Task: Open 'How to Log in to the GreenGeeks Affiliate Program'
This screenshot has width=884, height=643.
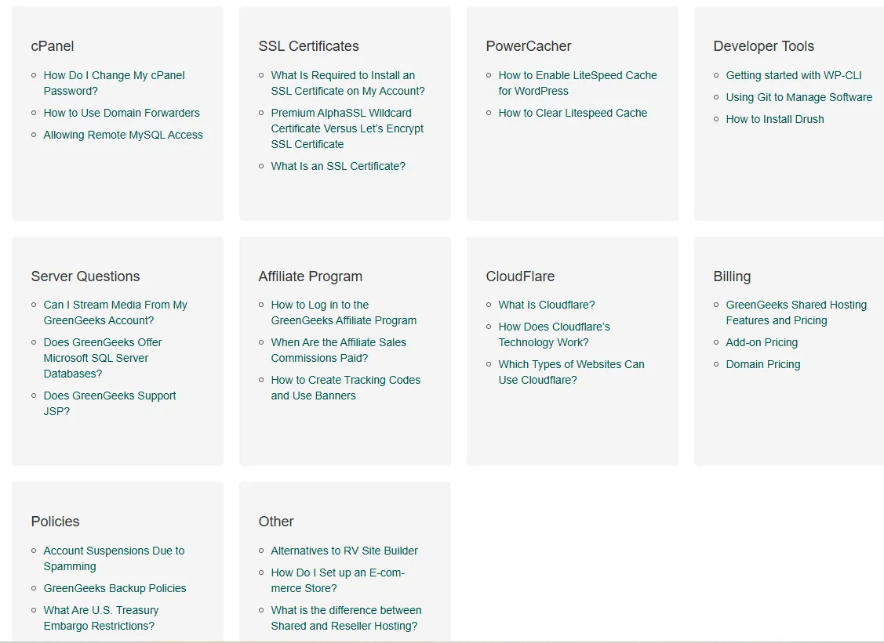Action: coord(344,312)
